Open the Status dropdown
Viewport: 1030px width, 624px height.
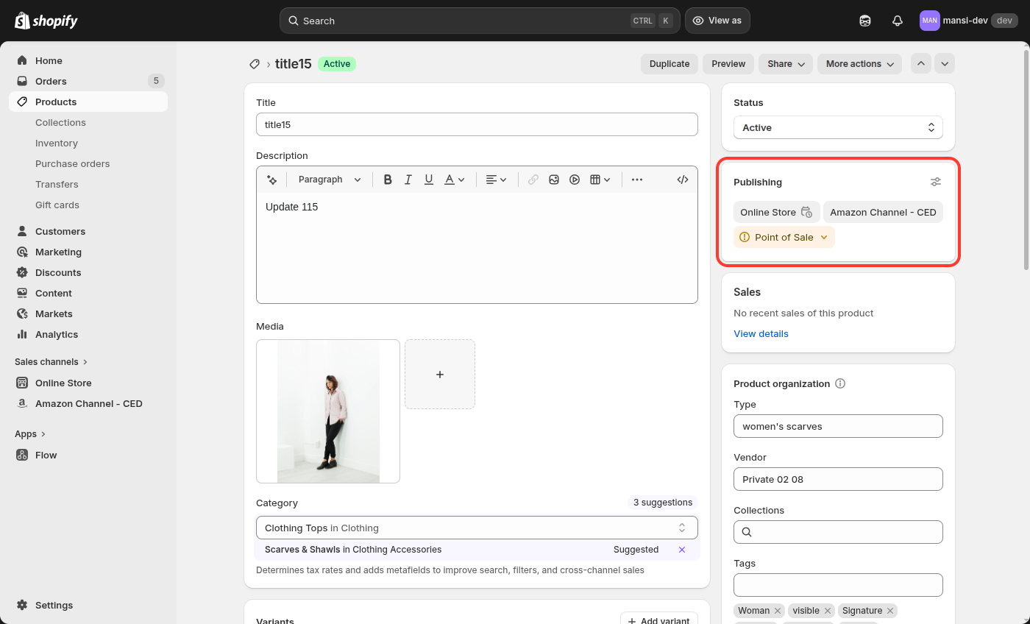pyautogui.click(x=838, y=127)
